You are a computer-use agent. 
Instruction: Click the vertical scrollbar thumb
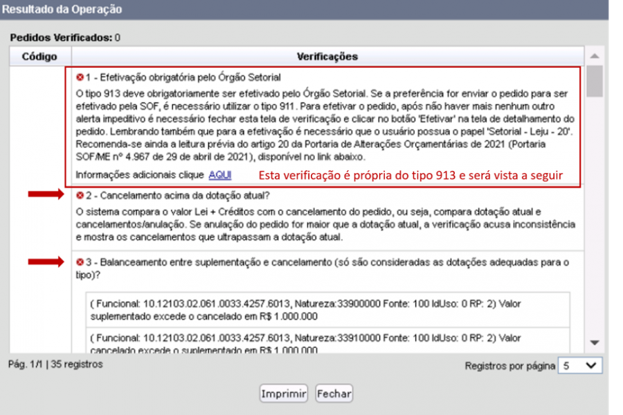[x=595, y=82]
